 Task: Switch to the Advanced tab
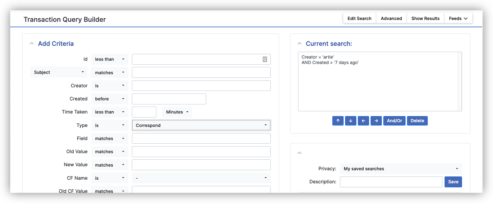click(391, 19)
